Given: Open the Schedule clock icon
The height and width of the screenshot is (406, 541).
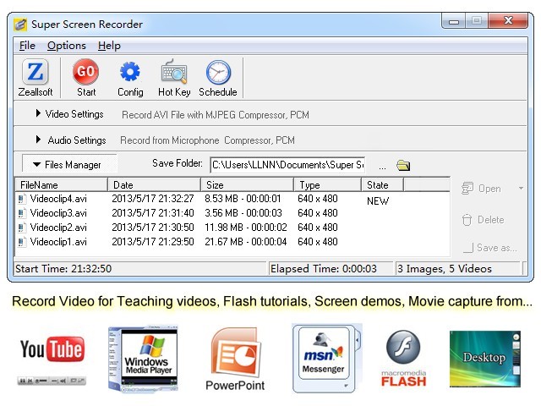Looking at the screenshot, I should tap(218, 72).
